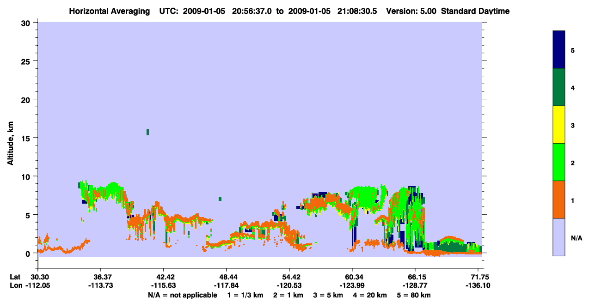The image size is (601, 308).
Task: Click the colorbar label '4'
Action: coord(573,88)
